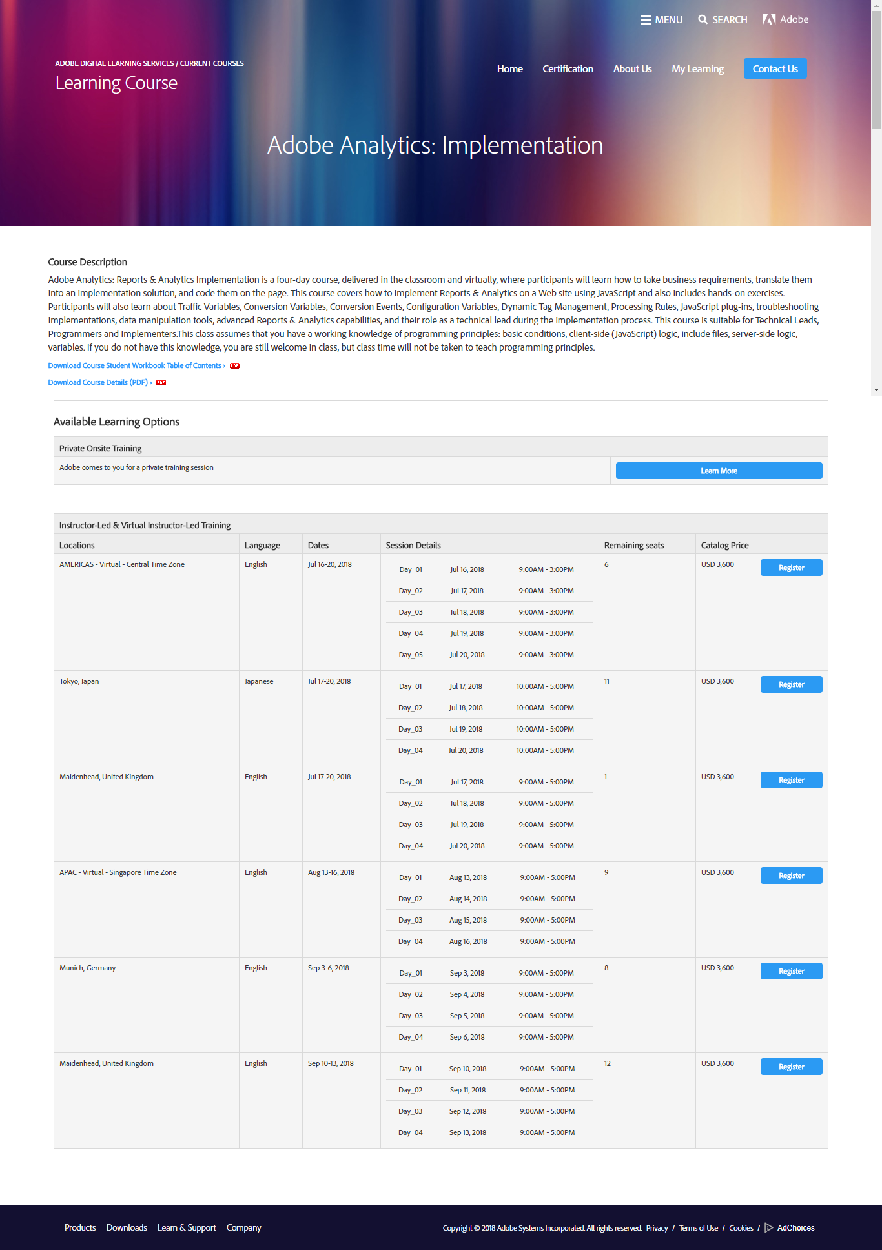Go to the Home nav item
882x1250 pixels.
[509, 69]
